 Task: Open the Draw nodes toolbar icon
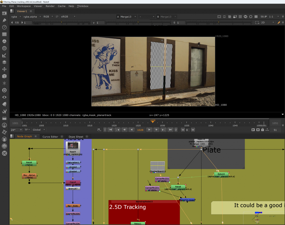(4, 20)
